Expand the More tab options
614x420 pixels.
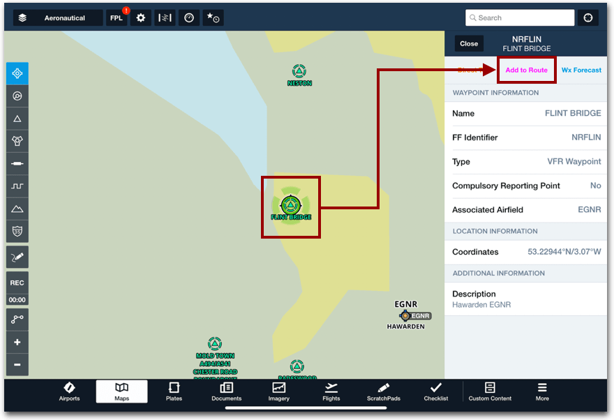coord(542,392)
